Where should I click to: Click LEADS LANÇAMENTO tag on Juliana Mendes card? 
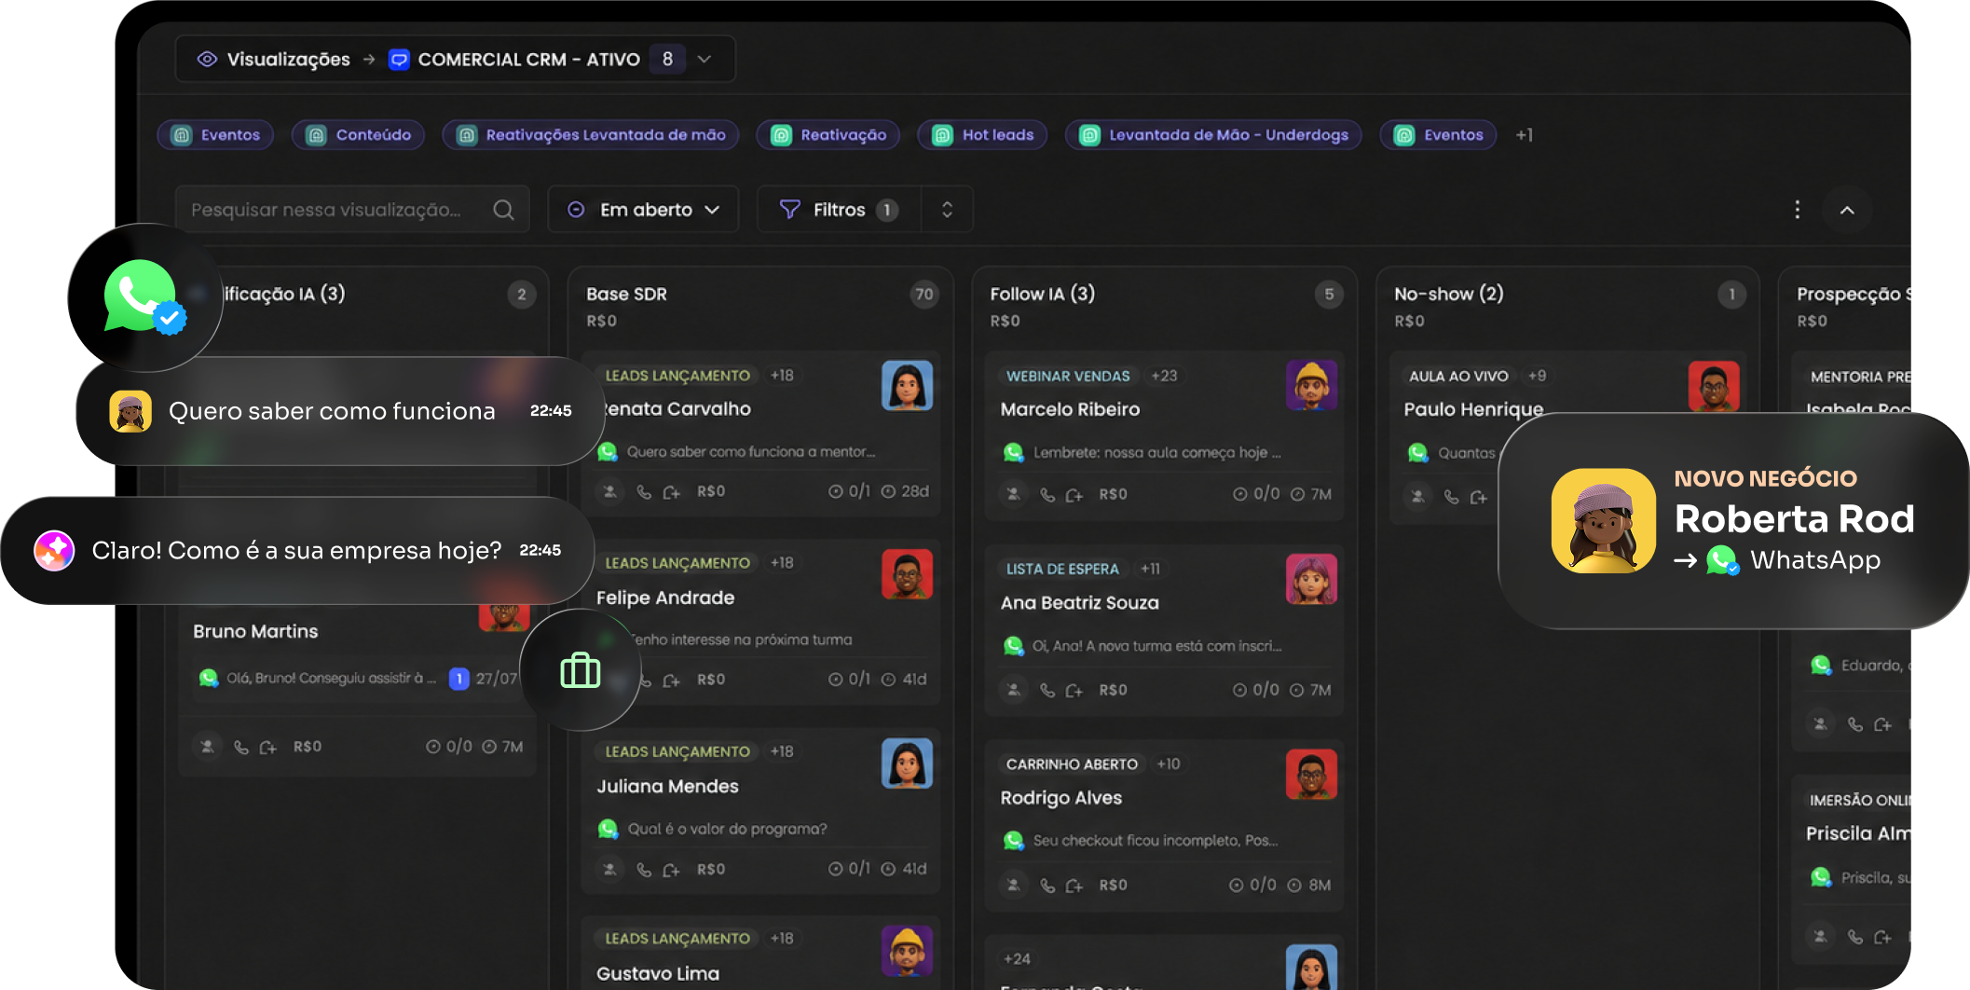coord(677,751)
